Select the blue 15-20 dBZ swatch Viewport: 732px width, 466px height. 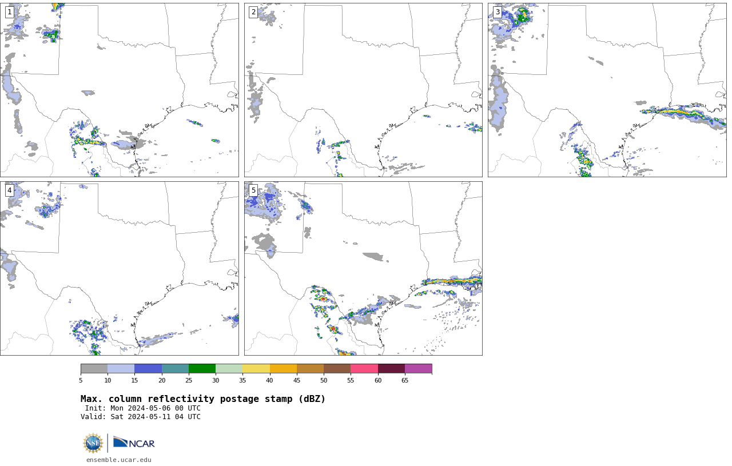[x=148, y=368]
